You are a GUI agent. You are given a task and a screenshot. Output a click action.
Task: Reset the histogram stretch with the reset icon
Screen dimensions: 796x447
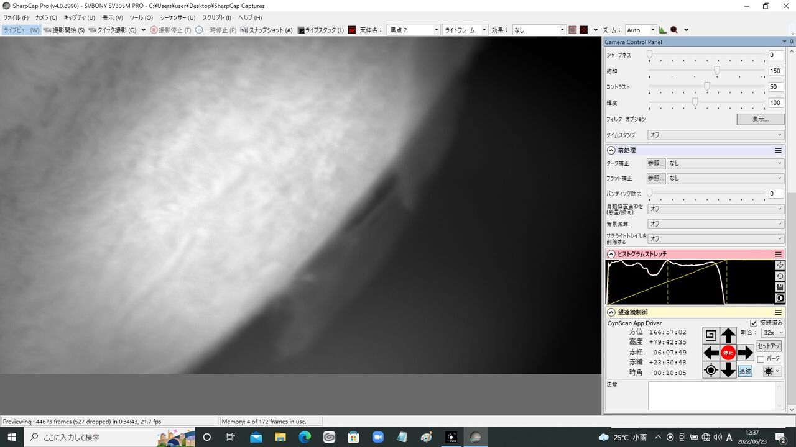(780, 276)
